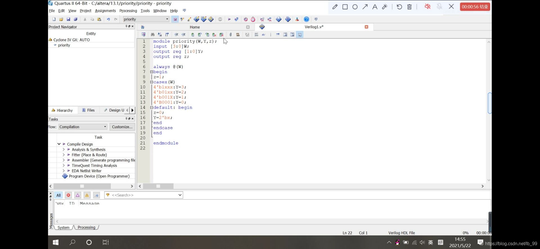Expand the TimeQuest Timing Analysis task
540x249 pixels.
pyautogui.click(x=64, y=166)
